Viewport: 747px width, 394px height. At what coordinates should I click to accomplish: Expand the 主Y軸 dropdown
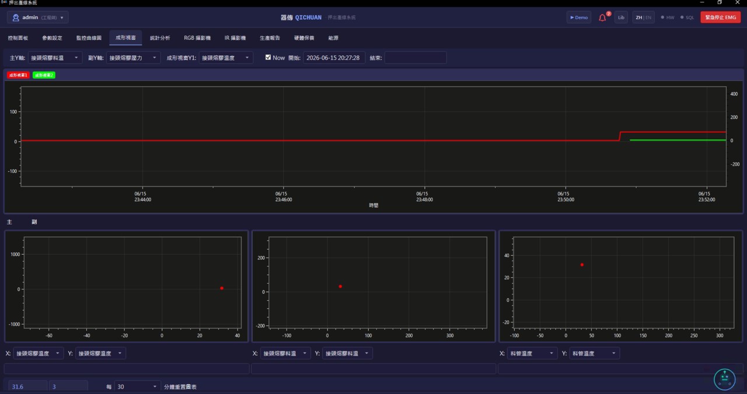coord(55,58)
